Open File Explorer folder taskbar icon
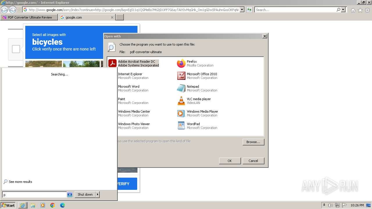 coord(33,205)
